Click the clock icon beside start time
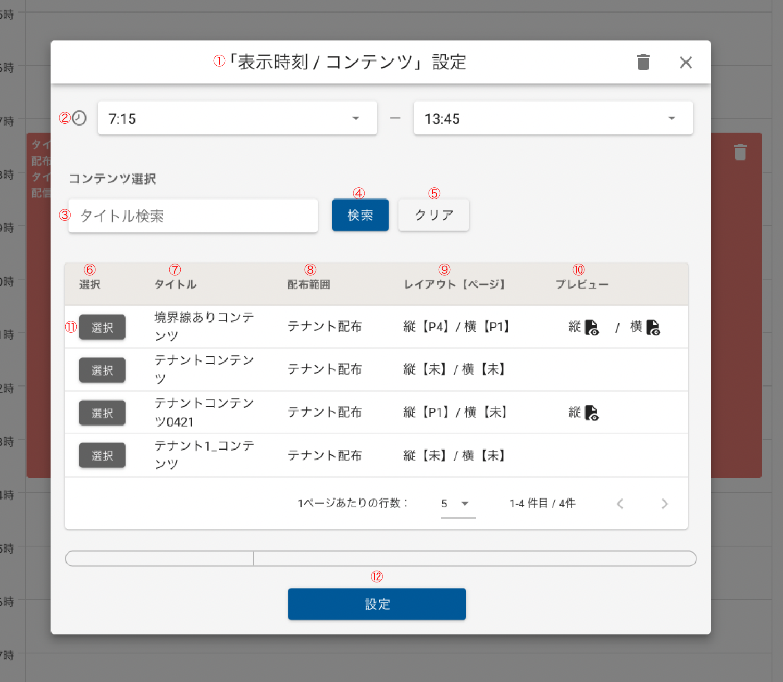Viewport: 783px width, 682px height. tap(80, 118)
